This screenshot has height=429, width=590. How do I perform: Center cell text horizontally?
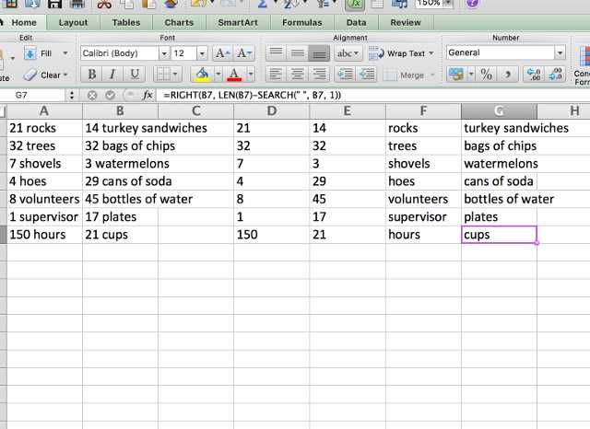pyautogui.click(x=297, y=74)
